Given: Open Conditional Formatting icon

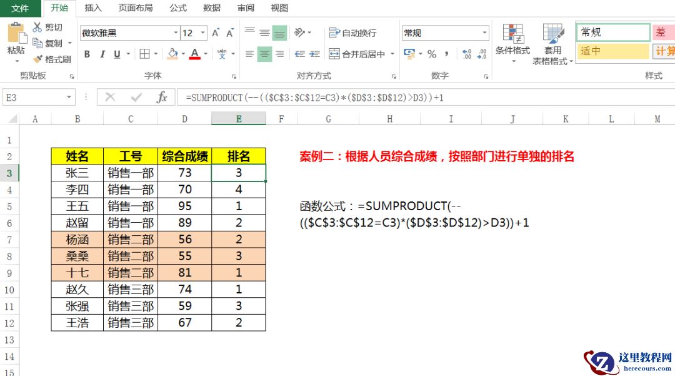Looking at the screenshot, I should pos(512,34).
